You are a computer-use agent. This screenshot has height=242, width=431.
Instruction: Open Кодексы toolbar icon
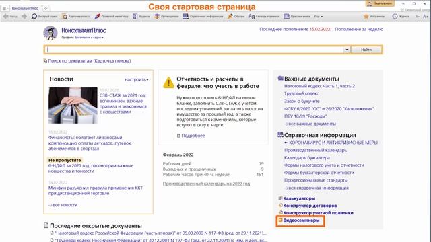pyautogui.click(x=141, y=16)
